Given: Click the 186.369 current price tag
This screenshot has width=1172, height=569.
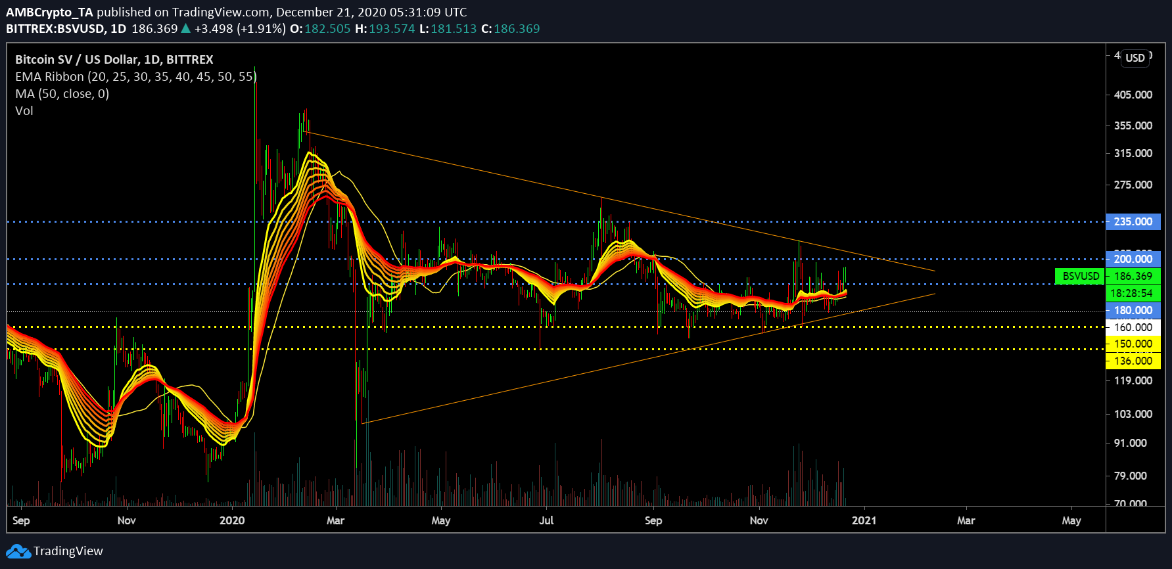Looking at the screenshot, I should [1133, 277].
